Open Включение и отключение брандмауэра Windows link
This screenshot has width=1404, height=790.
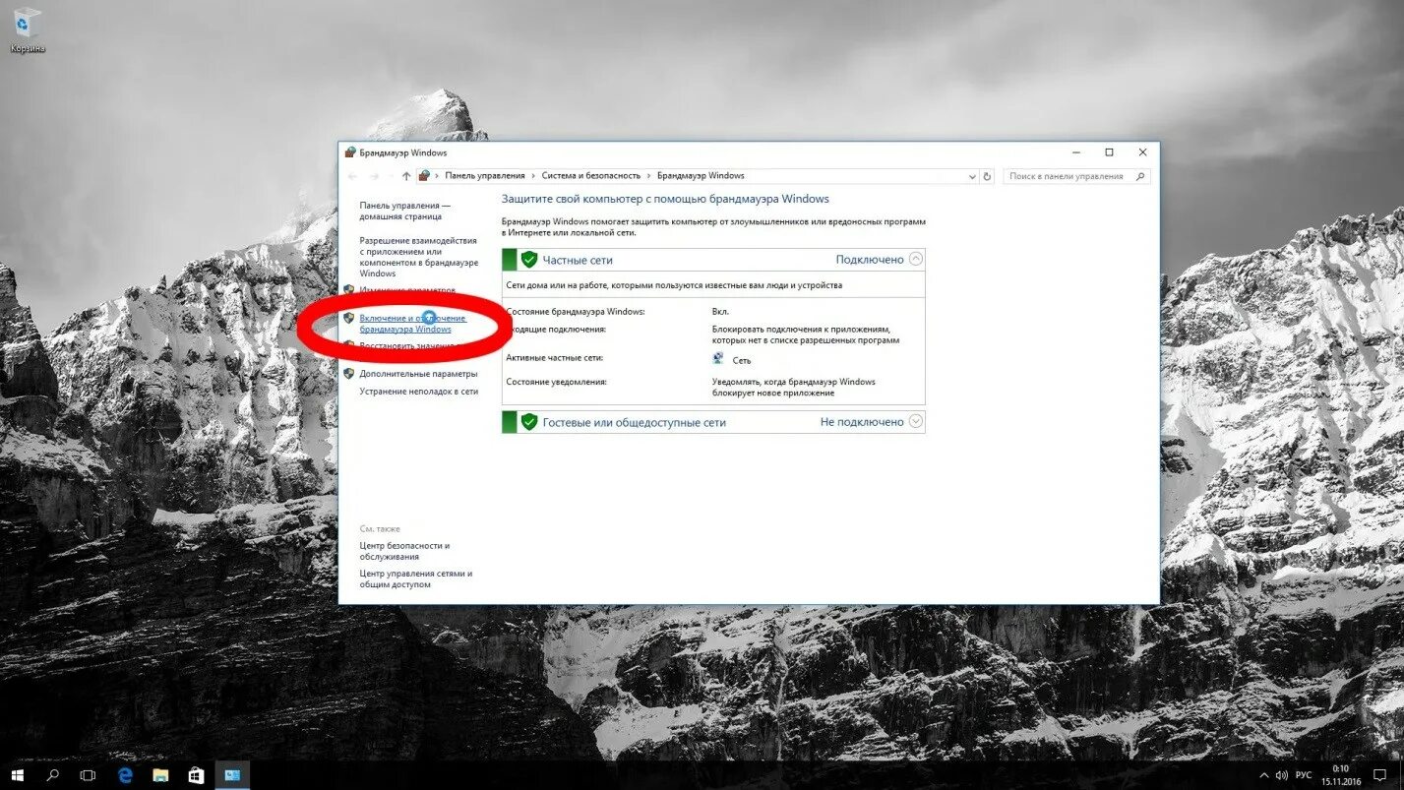[413, 324]
